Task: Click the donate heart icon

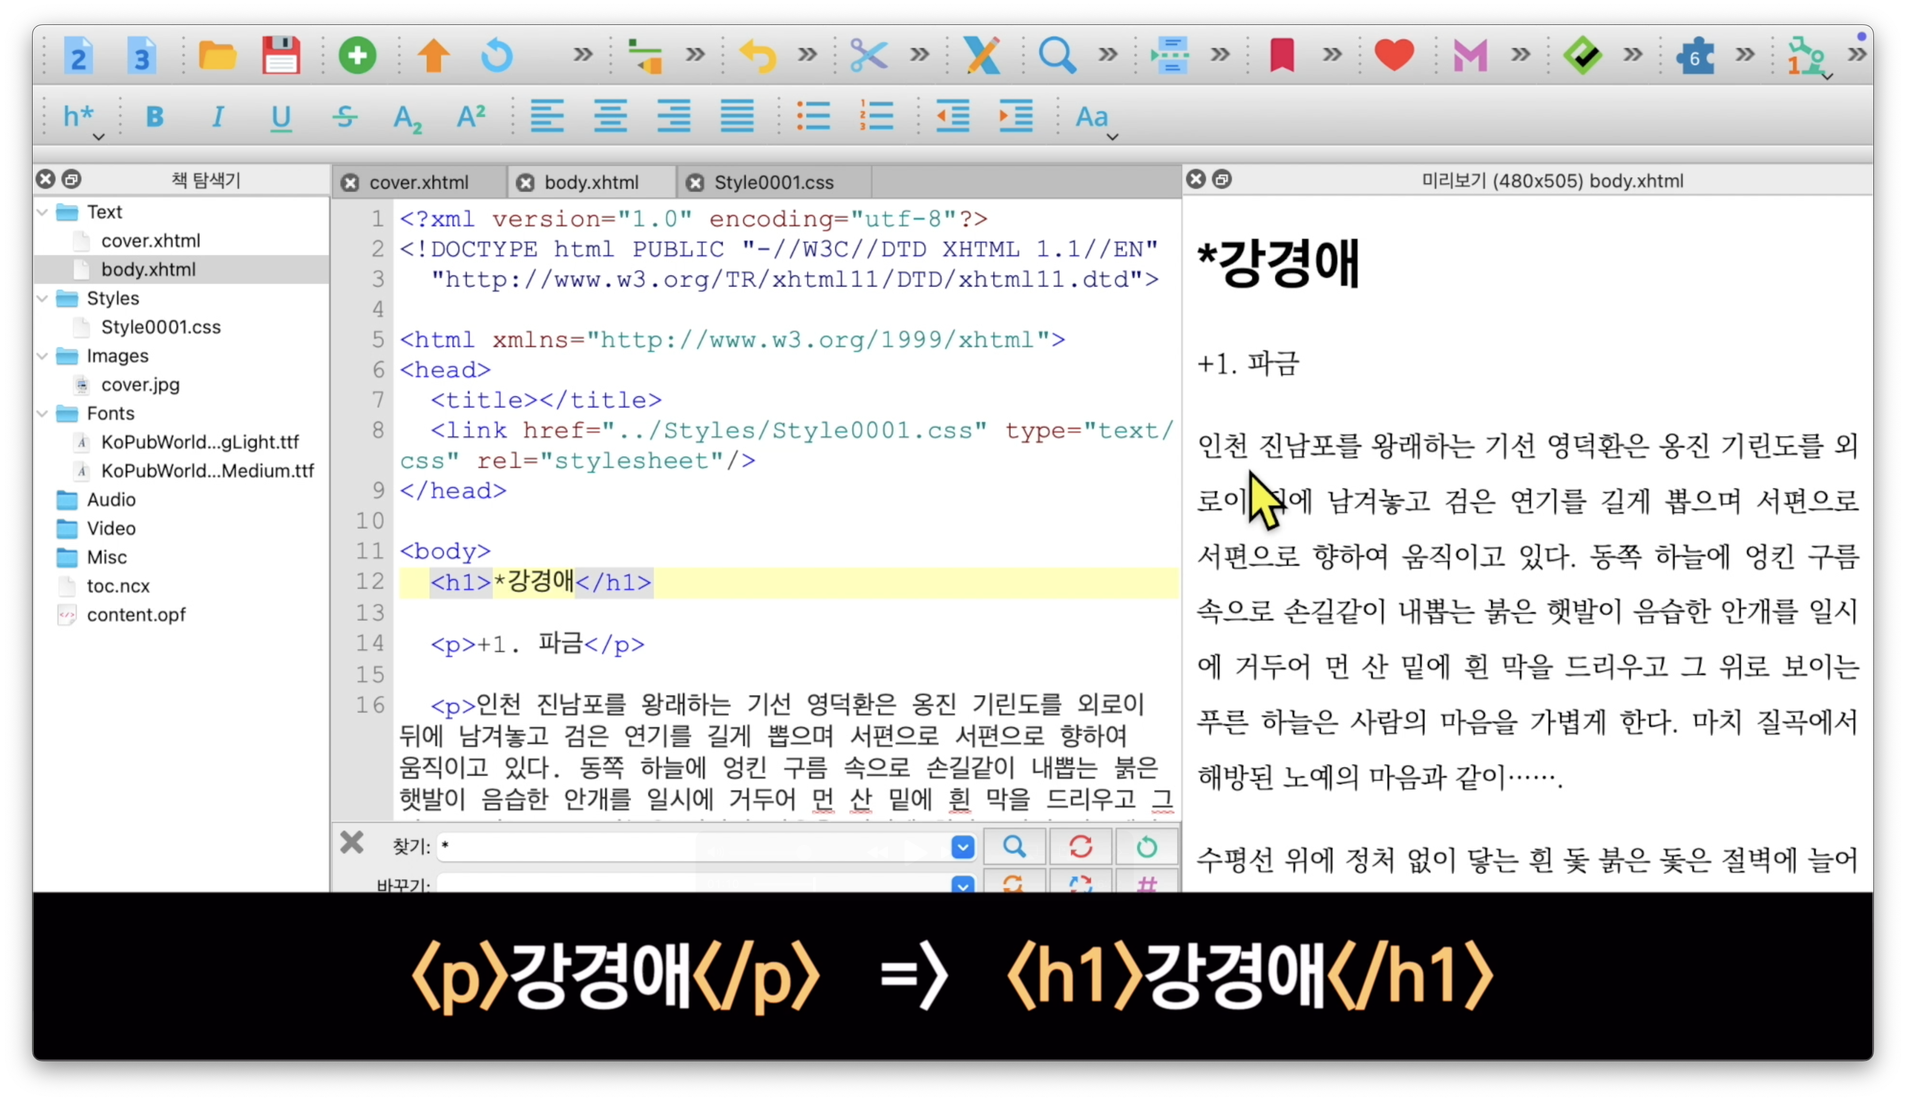Action: (x=1393, y=55)
